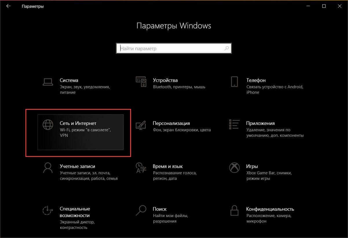348x238 pixels.
Task: Open the Приложения heading
Action: pyautogui.click(x=260, y=123)
